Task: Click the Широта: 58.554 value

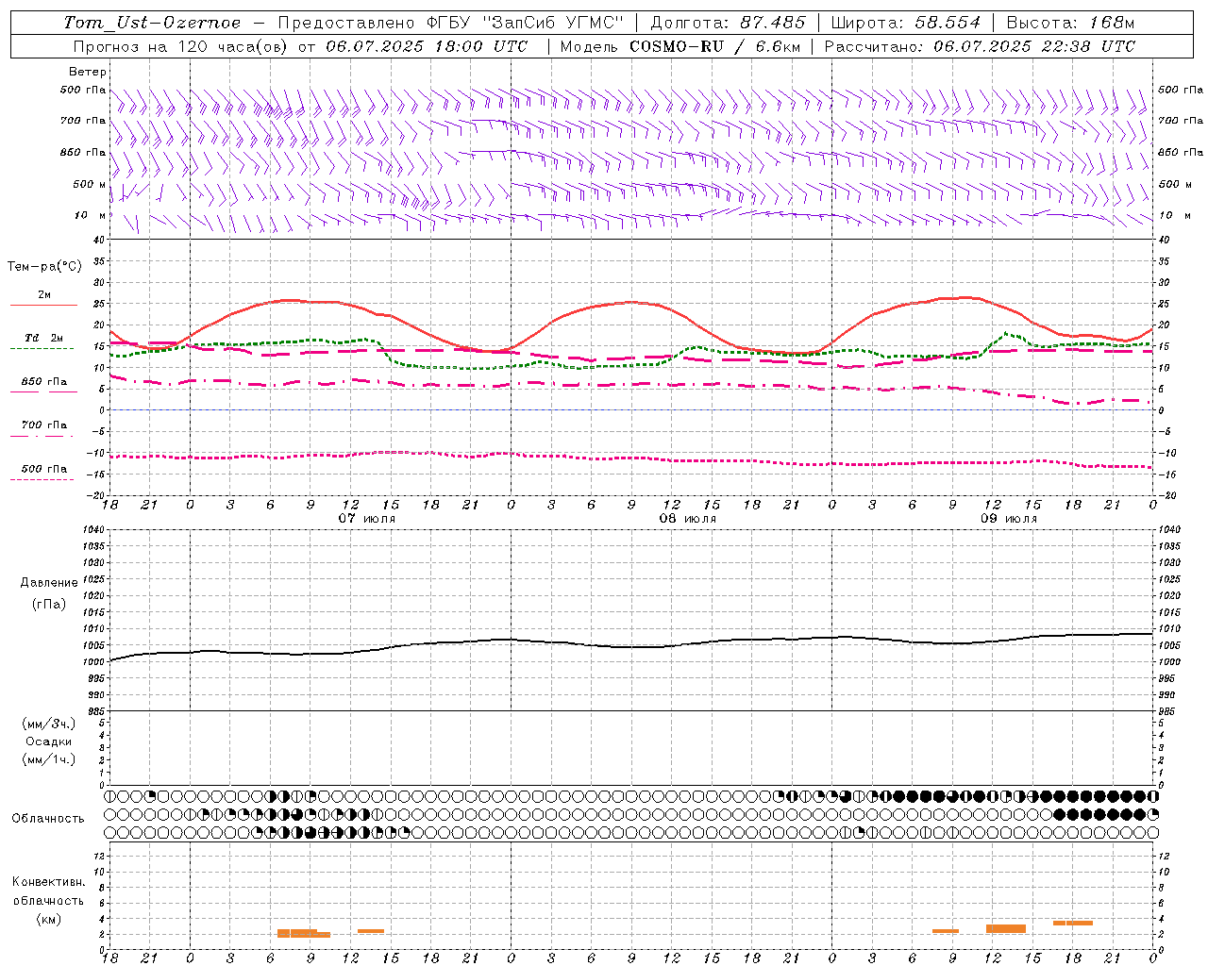Action: pyautogui.click(x=905, y=23)
